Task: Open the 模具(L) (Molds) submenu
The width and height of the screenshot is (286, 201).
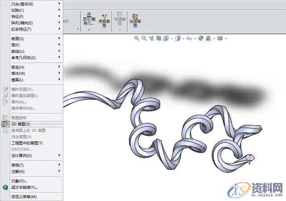Action: click(x=36, y=80)
